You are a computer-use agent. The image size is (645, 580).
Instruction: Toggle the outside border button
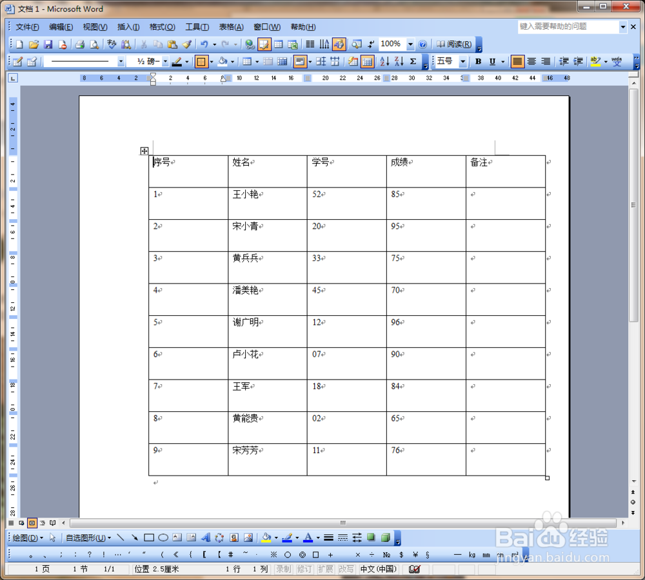pos(201,62)
